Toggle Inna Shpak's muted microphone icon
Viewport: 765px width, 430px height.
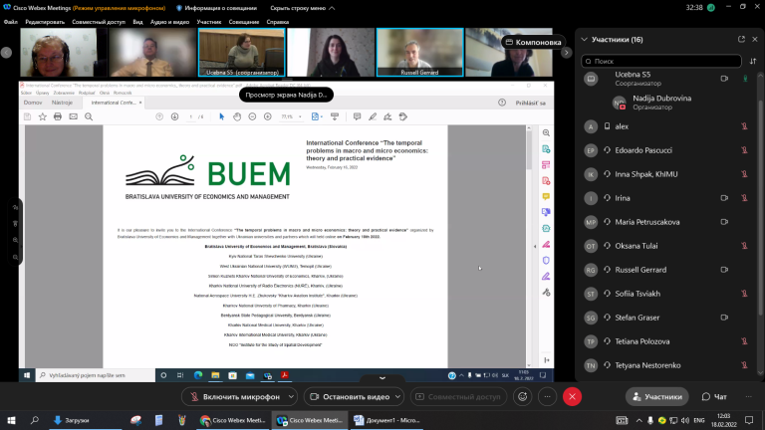(x=744, y=174)
